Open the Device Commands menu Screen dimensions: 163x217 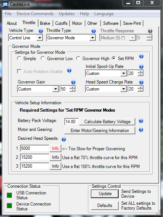point(35,14)
